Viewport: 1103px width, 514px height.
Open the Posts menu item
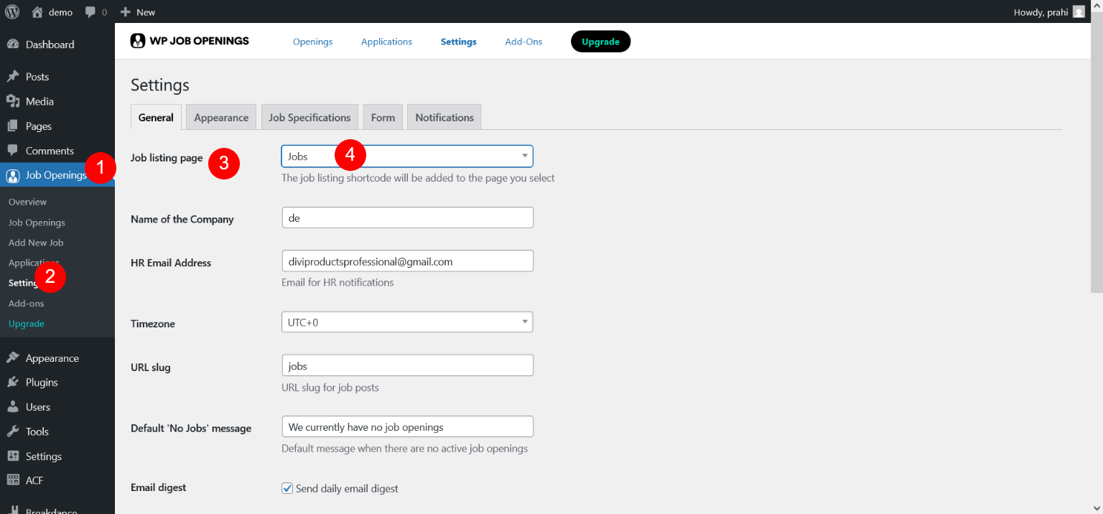pos(57,77)
